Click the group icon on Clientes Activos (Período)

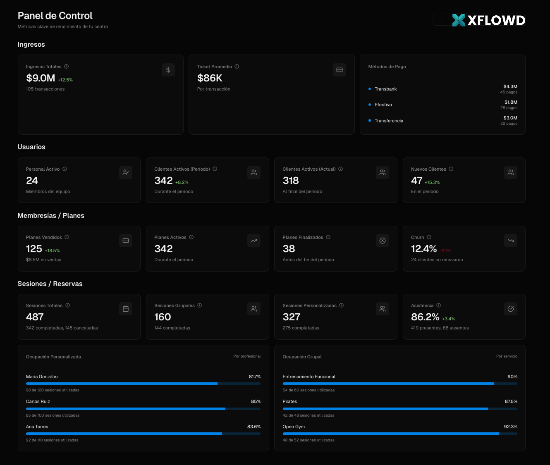(x=254, y=172)
